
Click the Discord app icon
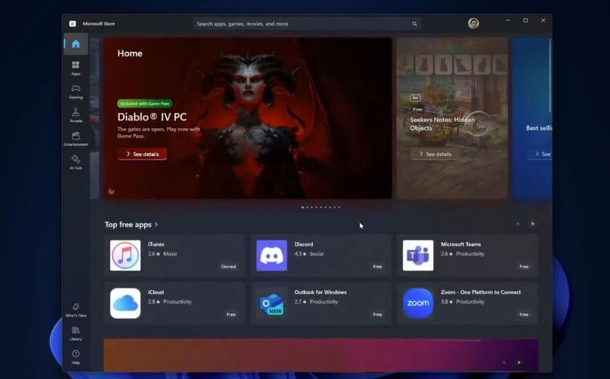point(272,255)
